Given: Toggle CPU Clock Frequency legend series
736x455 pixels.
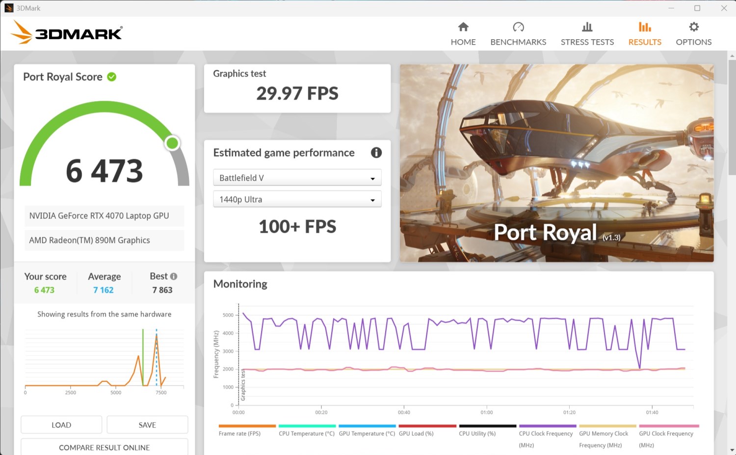Looking at the screenshot, I should point(546,433).
